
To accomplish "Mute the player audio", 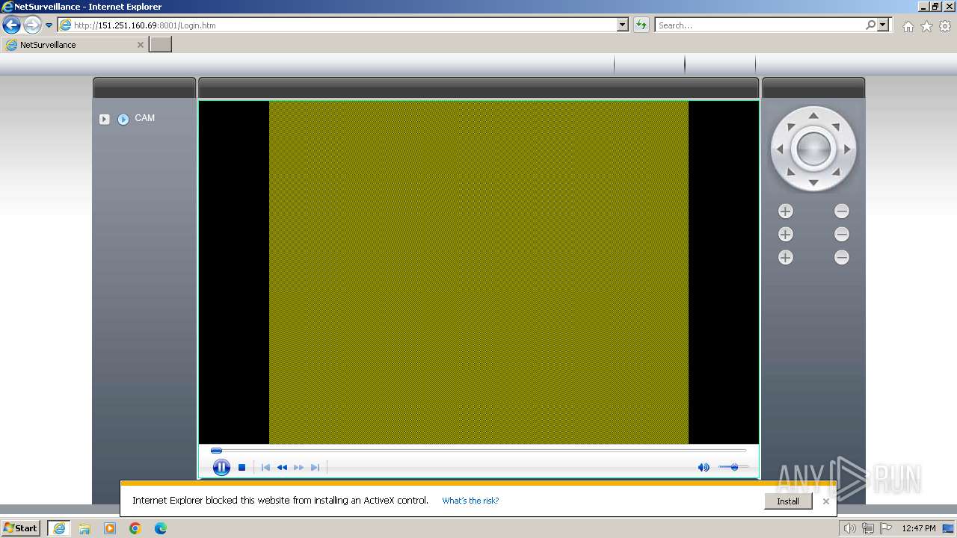I will pyautogui.click(x=704, y=467).
